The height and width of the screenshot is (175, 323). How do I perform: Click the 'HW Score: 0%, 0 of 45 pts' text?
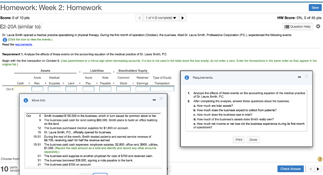pos(299,18)
